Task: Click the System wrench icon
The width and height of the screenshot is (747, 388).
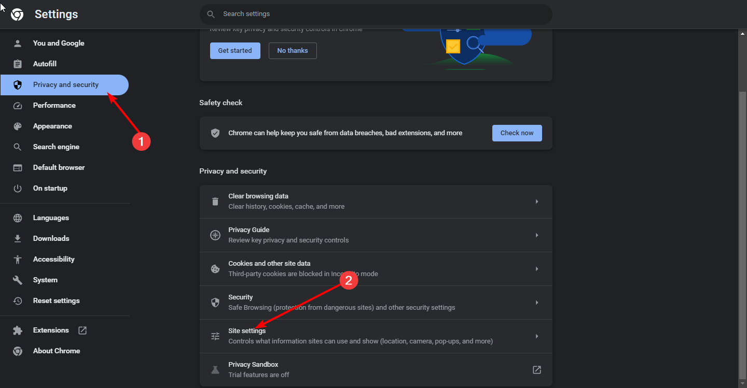Action: (18, 280)
